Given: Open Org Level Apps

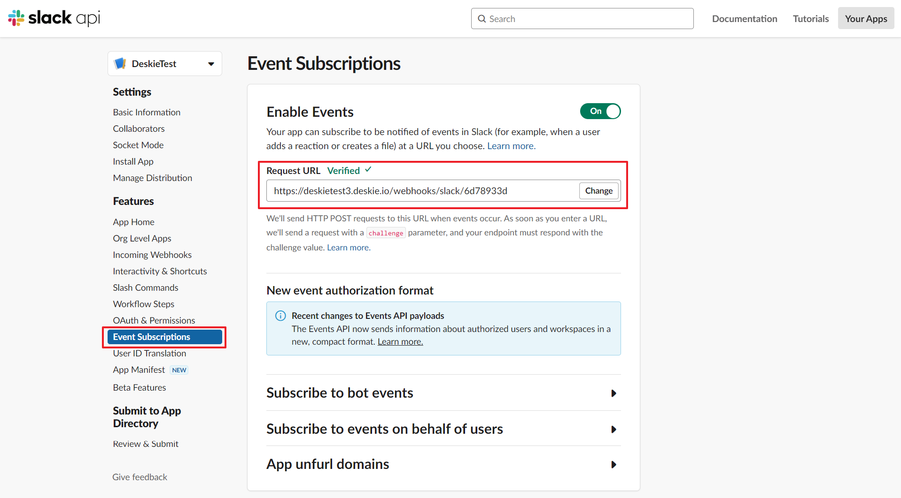Looking at the screenshot, I should (142, 238).
